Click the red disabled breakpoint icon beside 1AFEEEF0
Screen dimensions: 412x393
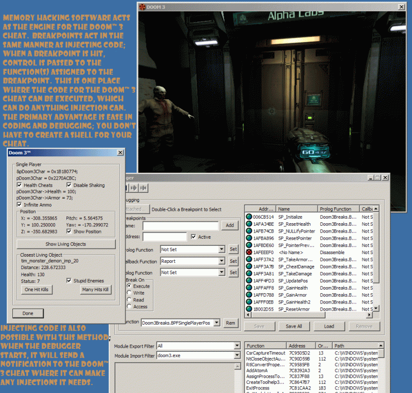pyautogui.click(x=249, y=253)
